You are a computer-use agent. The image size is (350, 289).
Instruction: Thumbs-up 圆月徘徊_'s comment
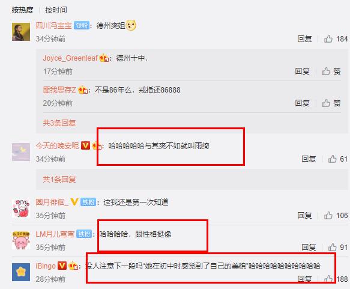click(328, 215)
